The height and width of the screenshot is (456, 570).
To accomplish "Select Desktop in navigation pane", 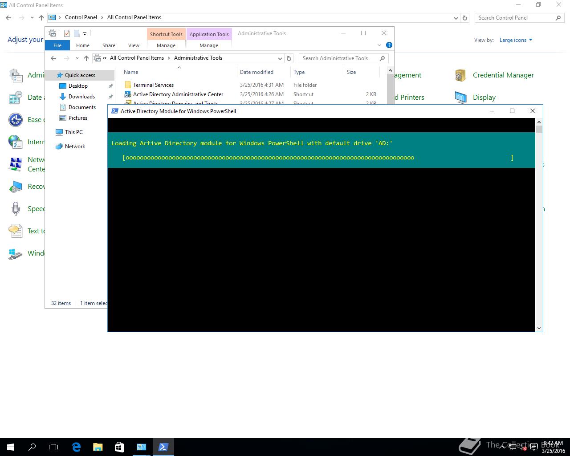I will (x=78, y=86).
